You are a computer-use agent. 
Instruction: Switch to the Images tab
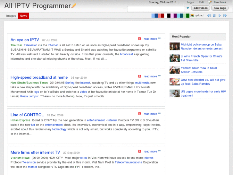point(11,16)
